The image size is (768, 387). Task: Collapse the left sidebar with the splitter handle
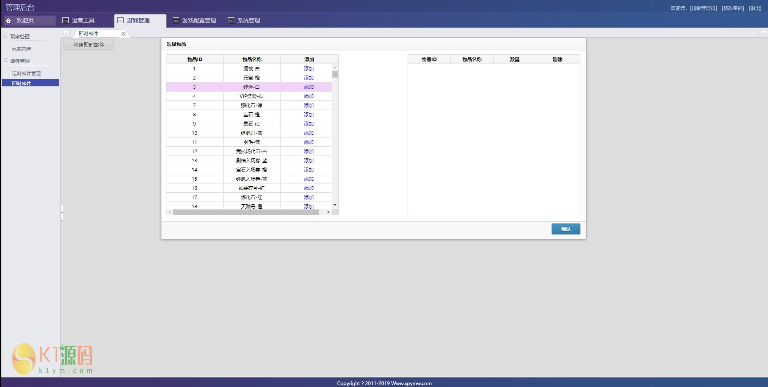[x=62, y=212]
